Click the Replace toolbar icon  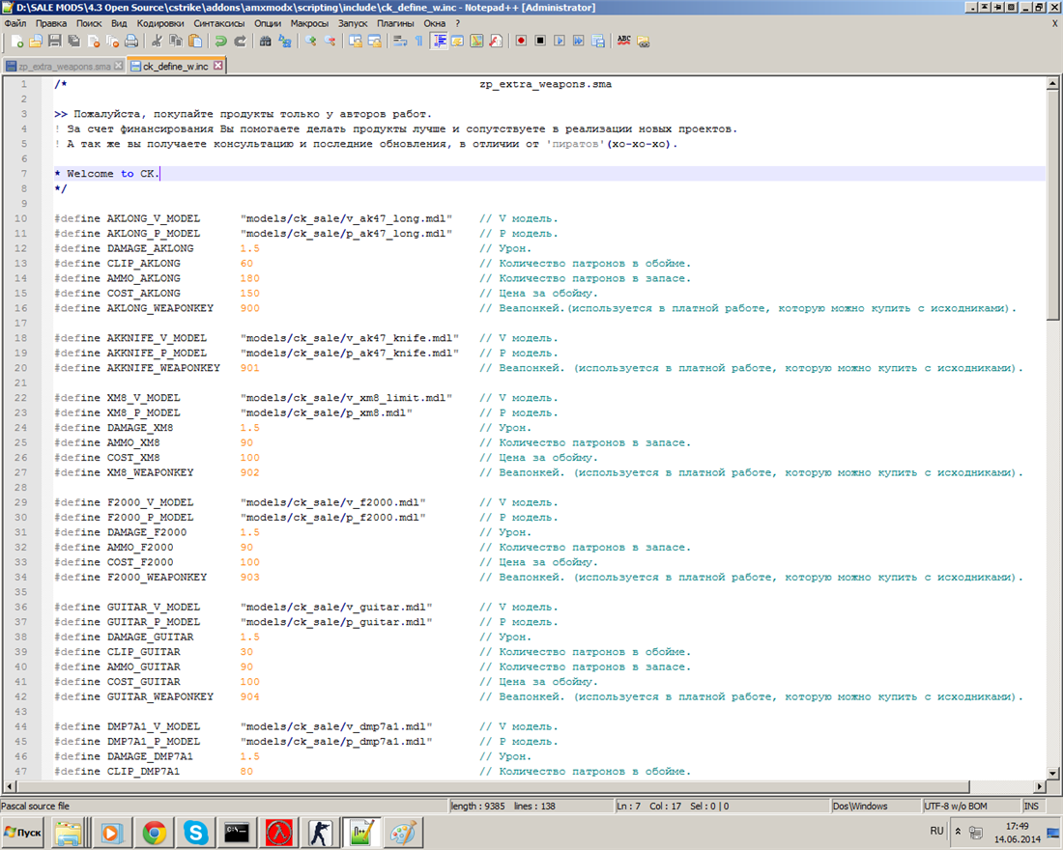click(x=285, y=42)
